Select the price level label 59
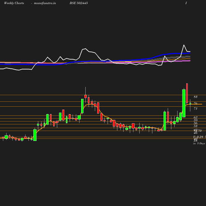Viewport: 206px width, 206px height. point(195,120)
